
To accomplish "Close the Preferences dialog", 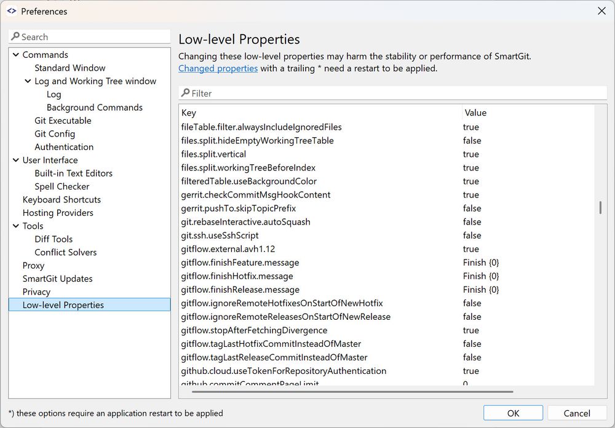I will pyautogui.click(x=601, y=11).
